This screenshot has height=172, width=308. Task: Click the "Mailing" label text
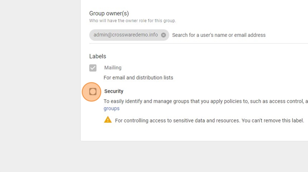point(113,68)
